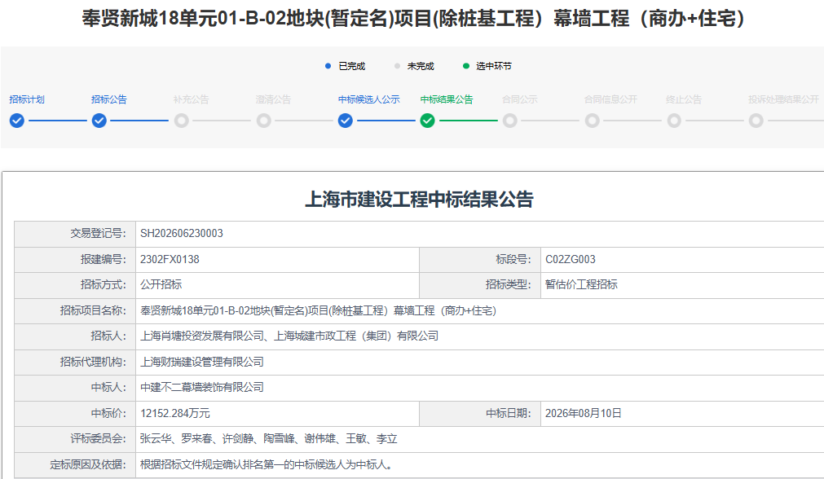Click the agency 上海财瑞建设管理有限公司

(x=202, y=362)
